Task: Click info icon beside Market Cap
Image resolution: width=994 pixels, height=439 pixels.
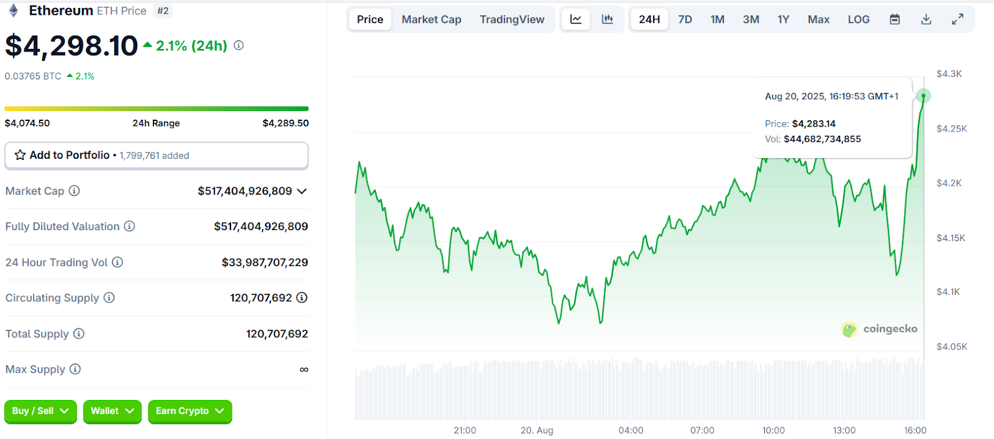Action: (x=75, y=191)
